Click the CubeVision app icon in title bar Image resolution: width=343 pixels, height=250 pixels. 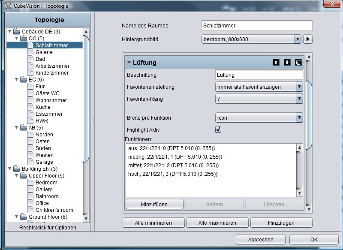[x=8, y=6]
